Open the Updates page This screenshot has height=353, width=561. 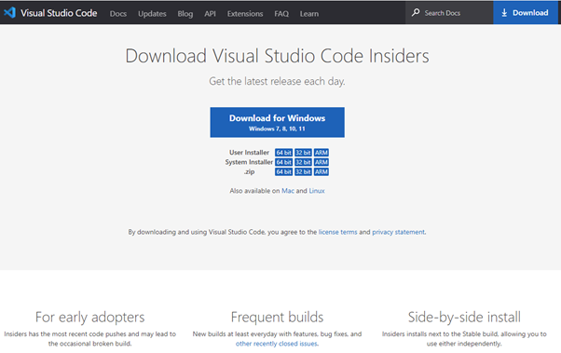[152, 14]
